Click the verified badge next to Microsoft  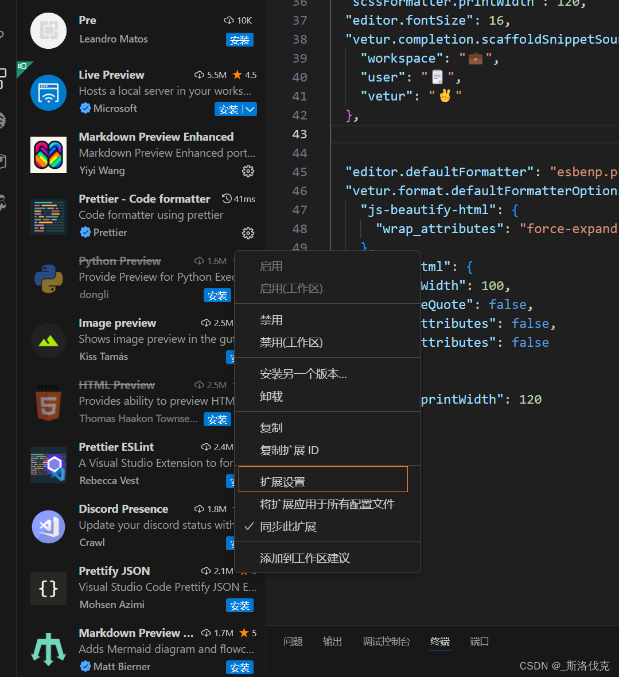85,108
